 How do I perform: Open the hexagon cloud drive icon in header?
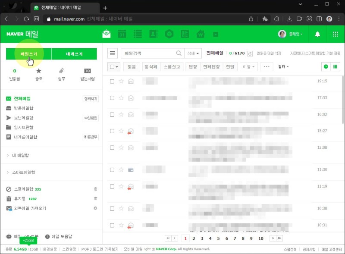click(x=169, y=34)
